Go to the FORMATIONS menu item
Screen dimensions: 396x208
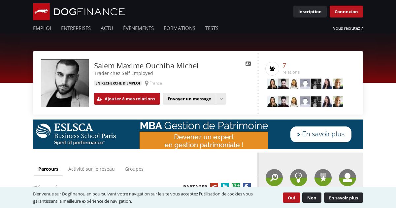(x=180, y=28)
